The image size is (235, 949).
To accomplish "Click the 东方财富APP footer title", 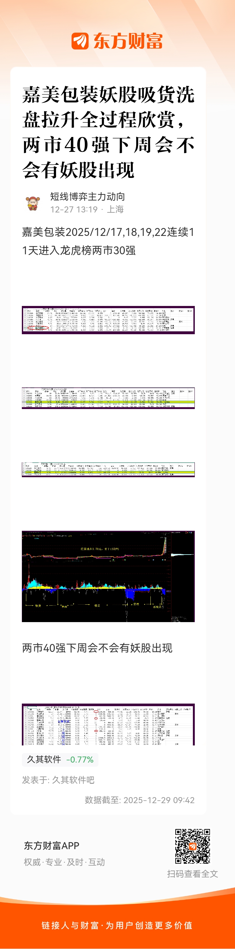I will [x=52, y=846].
